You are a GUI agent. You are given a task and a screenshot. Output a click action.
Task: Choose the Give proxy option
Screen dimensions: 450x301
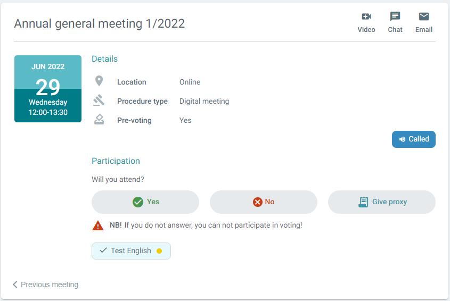pyautogui.click(x=382, y=202)
